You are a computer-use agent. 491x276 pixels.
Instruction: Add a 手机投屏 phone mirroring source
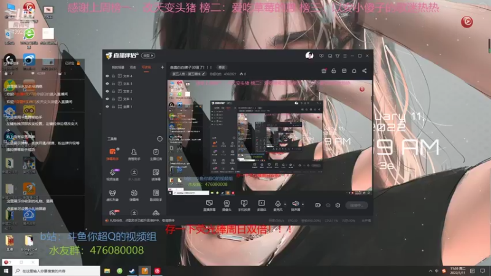click(x=244, y=205)
